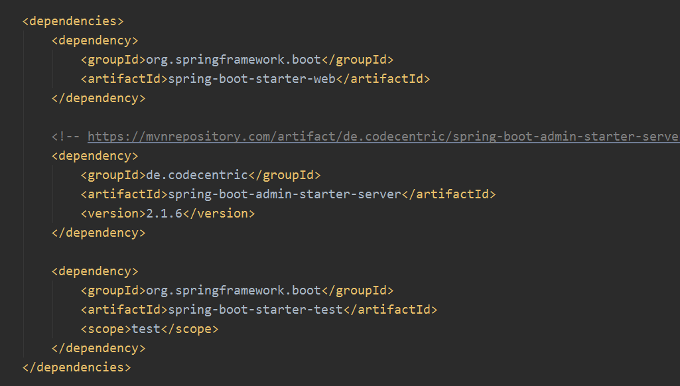Click the closing </dependencies> tag
Screen dimensions: 680x386
click(76, 367)
